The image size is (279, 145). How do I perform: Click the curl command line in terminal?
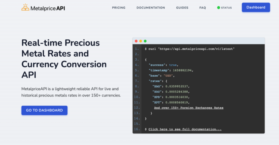(190, 49)
